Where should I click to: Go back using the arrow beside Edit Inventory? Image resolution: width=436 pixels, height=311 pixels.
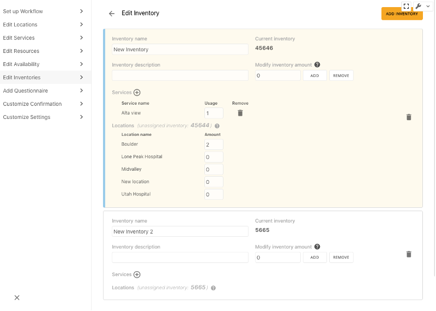coord(112,13)
